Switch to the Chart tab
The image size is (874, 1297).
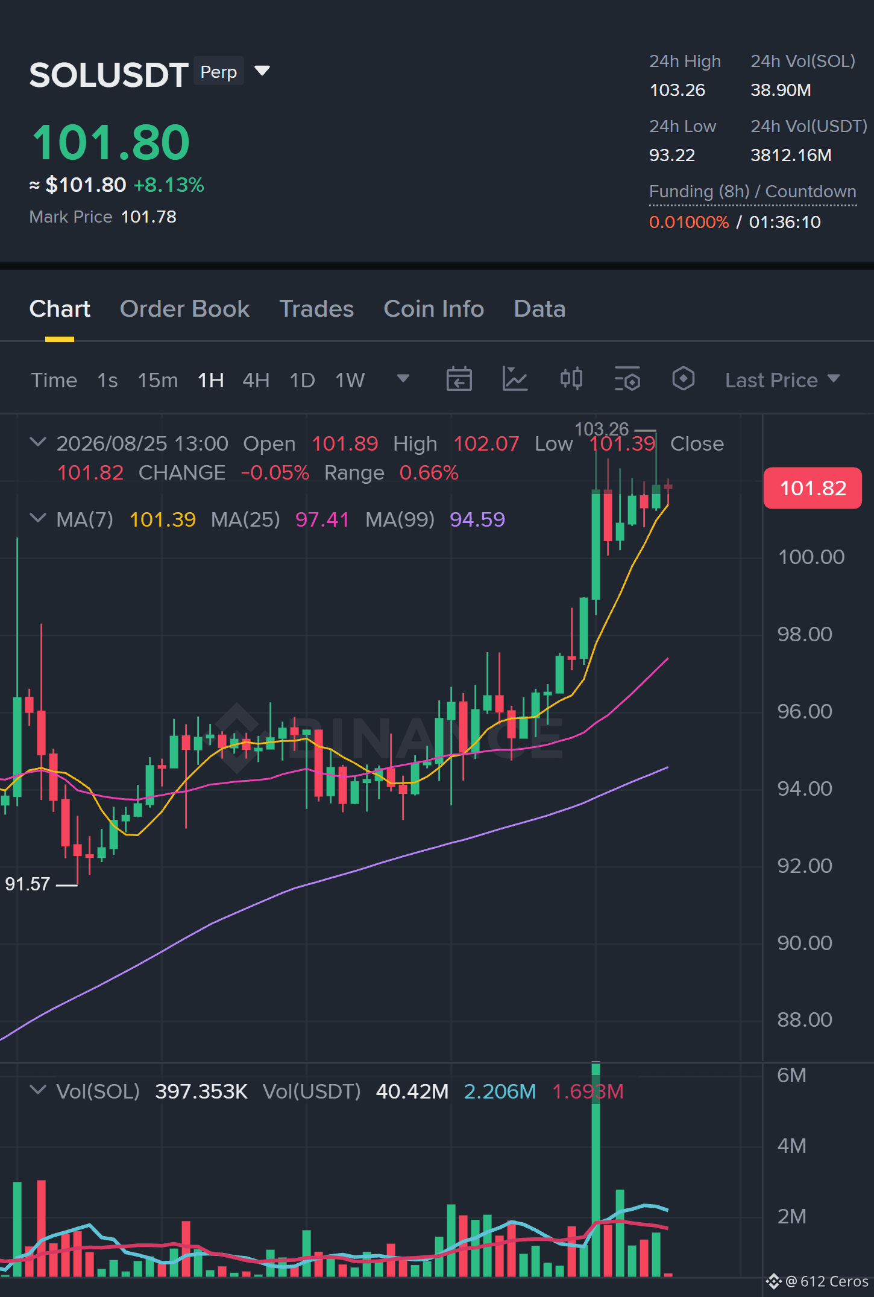pos(60,309)
